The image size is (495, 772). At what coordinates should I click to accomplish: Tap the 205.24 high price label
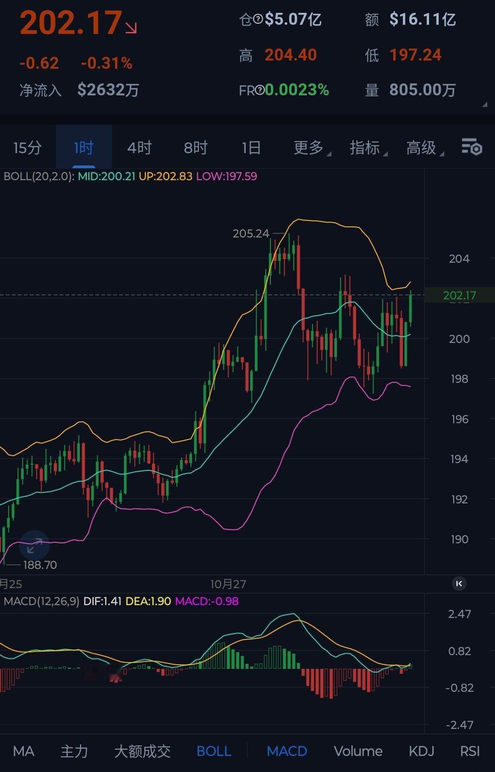(x=251, y=233)
